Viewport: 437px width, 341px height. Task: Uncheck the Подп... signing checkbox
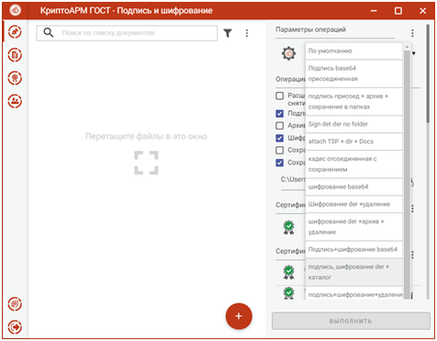pos(280,114)
